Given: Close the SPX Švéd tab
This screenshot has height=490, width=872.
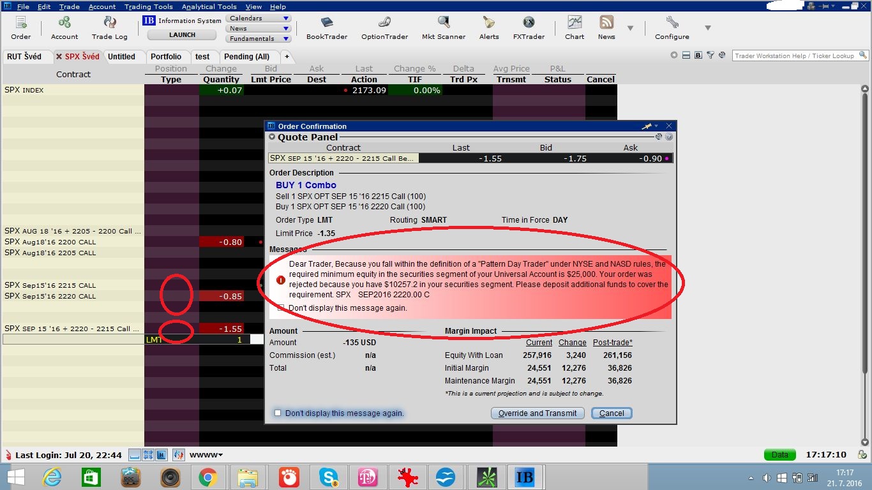Looking at the screenshot, I should [59, 56].
